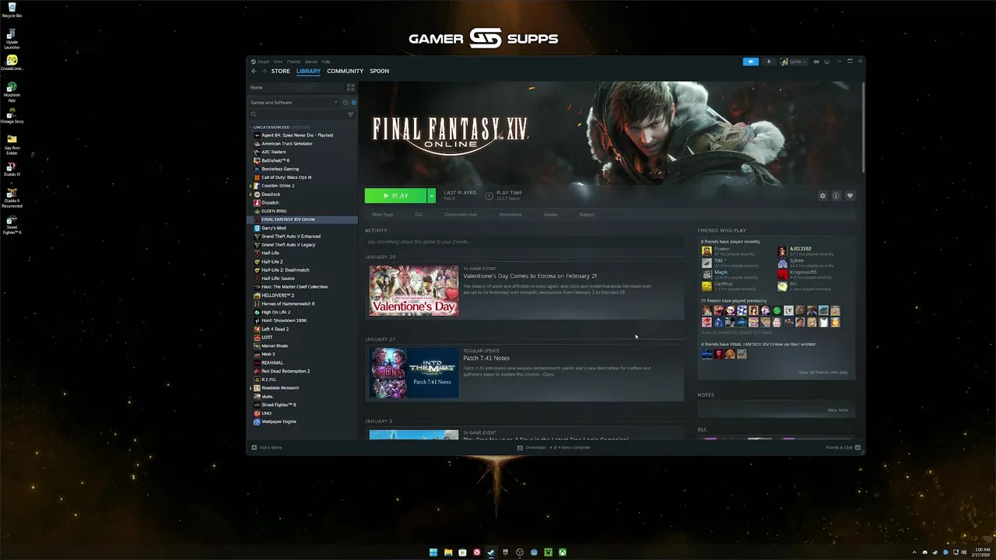Image resolution: width=996 pixels, height=560 pixels.
Task: Open advanced filter icon in library search
Action: 350,114
